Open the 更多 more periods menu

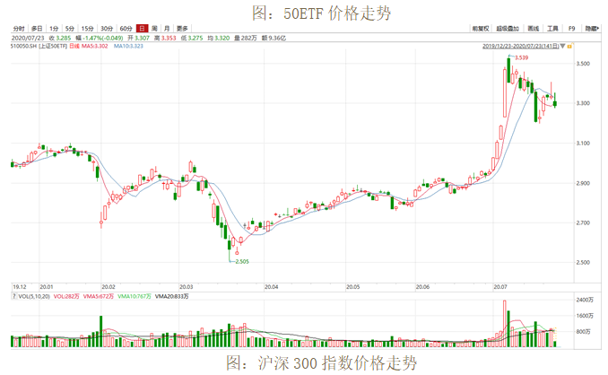coord(182,29)
